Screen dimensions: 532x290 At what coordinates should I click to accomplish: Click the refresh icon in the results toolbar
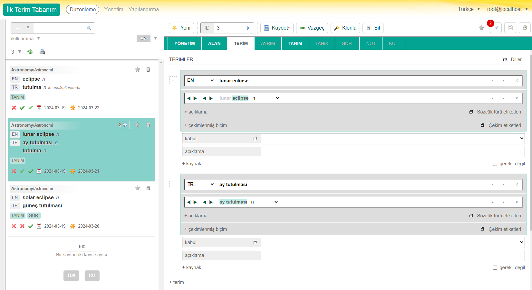pos(30,52)
